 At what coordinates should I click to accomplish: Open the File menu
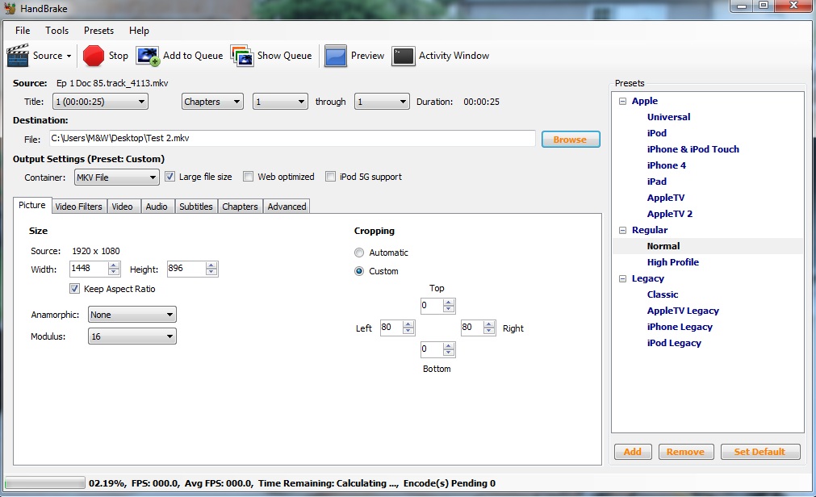(23, 31)
